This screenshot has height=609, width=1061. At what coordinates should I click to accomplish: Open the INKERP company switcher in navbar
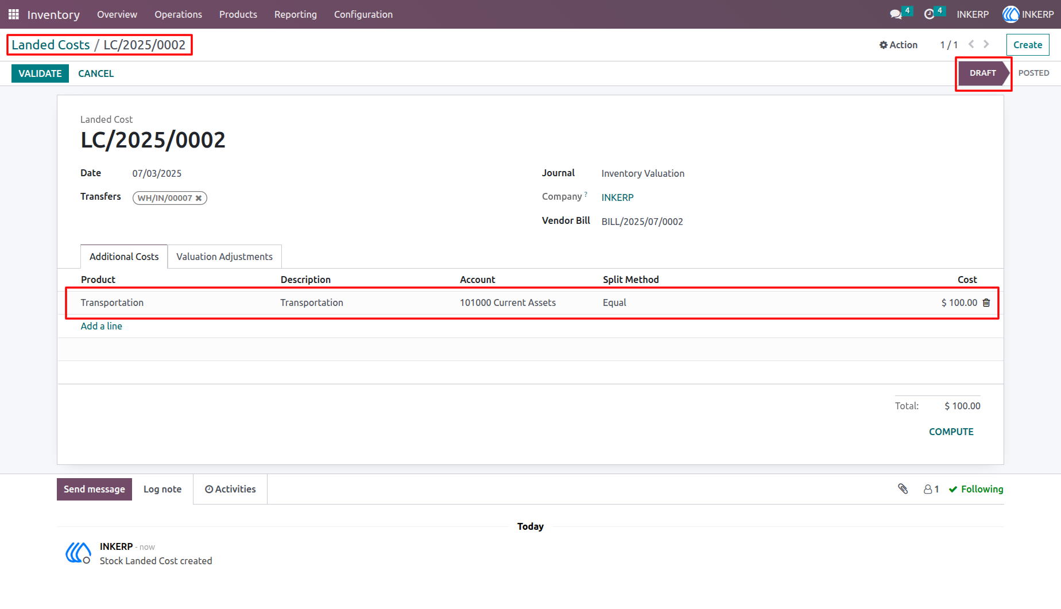(973, 14)
